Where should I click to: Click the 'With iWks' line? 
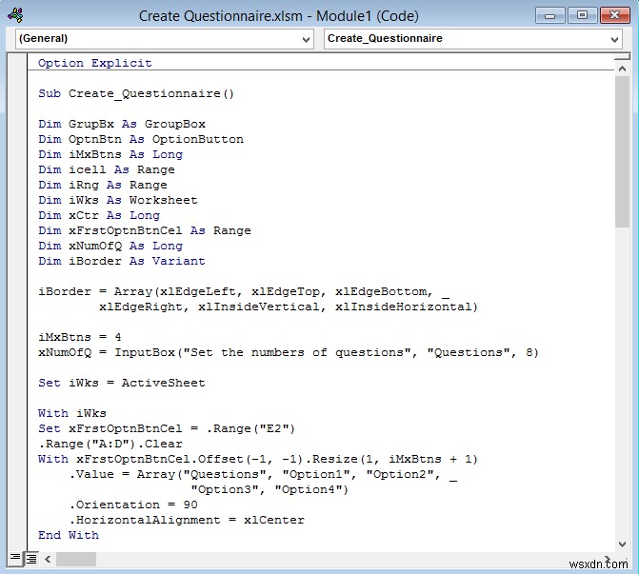72,413
